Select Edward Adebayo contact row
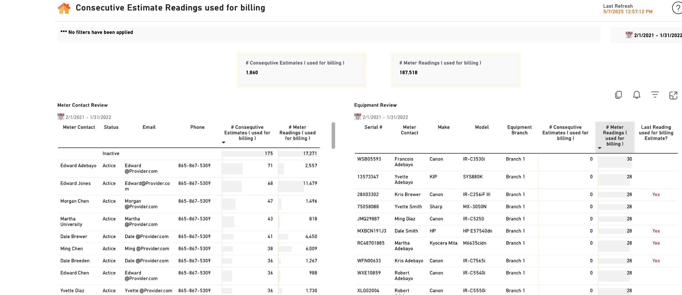Viewport: 682px width, 295px height. [x=189, y=168]
